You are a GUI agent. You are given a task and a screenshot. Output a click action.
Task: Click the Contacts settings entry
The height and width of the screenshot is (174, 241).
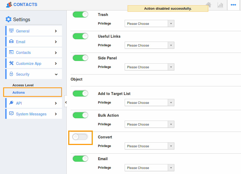click(x=23, y=52)
